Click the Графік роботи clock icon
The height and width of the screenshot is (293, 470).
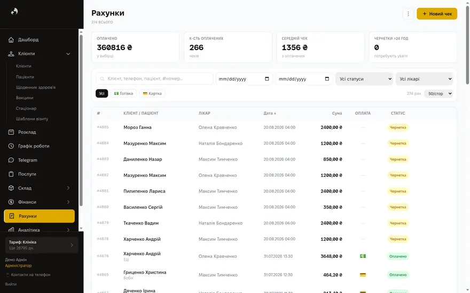[11, 146]
